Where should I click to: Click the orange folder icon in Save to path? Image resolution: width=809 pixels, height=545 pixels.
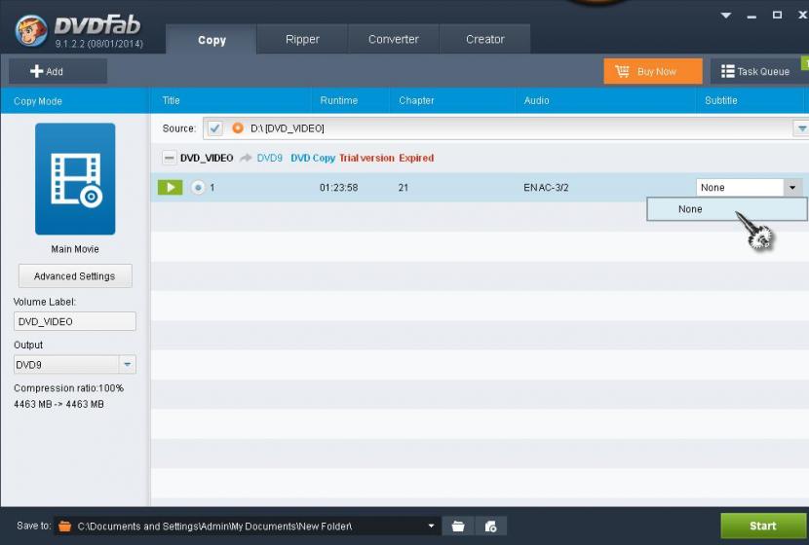pos(65,526)
